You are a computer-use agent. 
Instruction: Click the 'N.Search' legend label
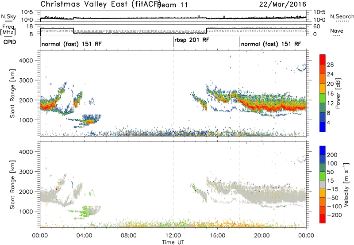pos(342,16)
